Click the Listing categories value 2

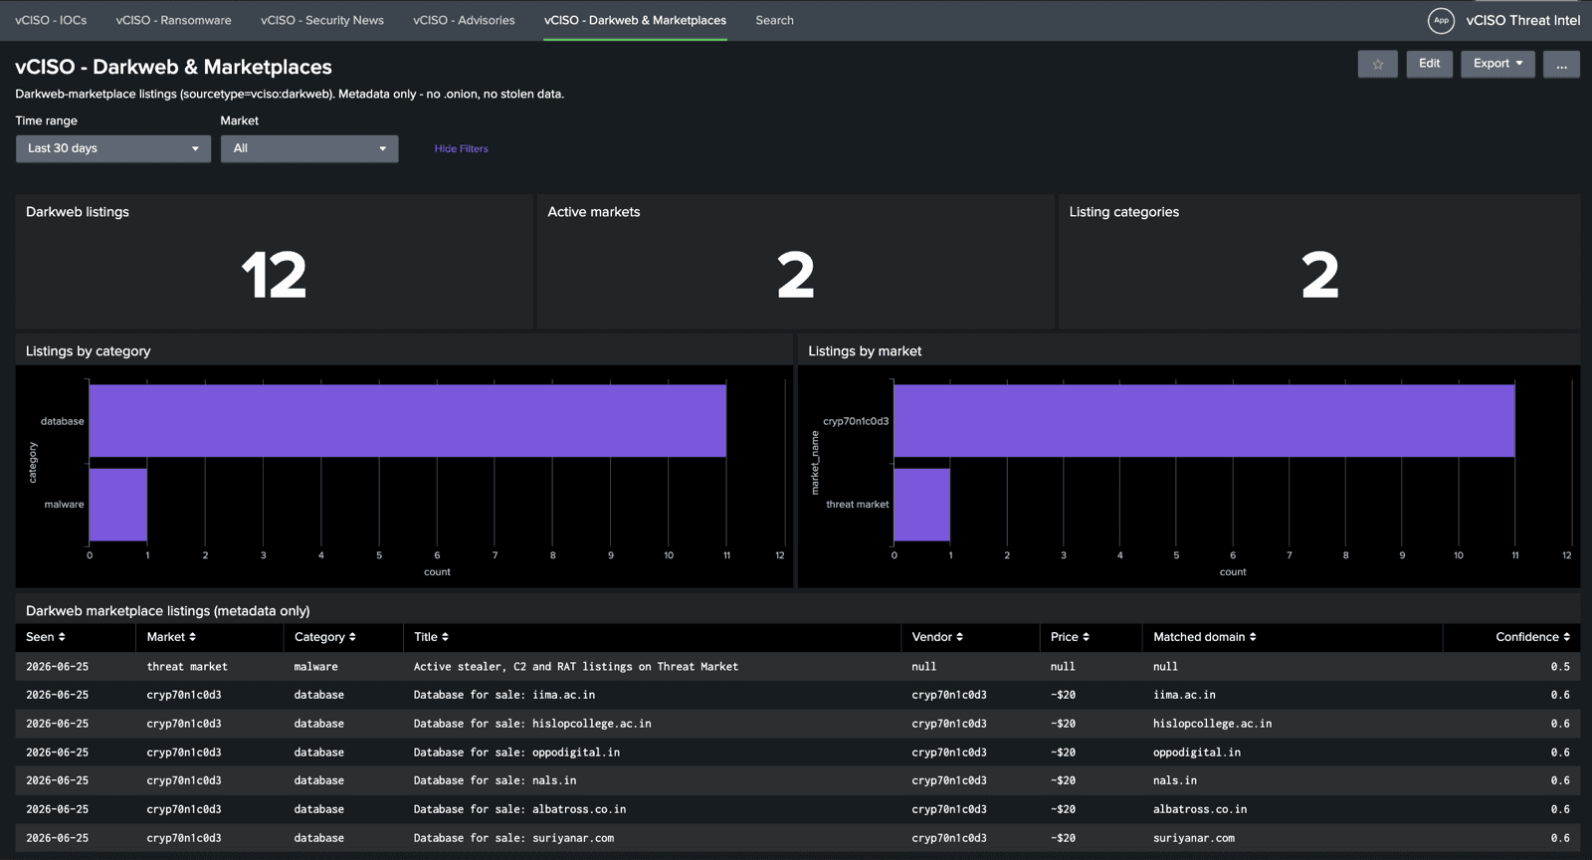(x=1319, y=276)
